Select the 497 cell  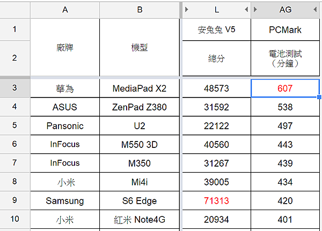point(286,126)
